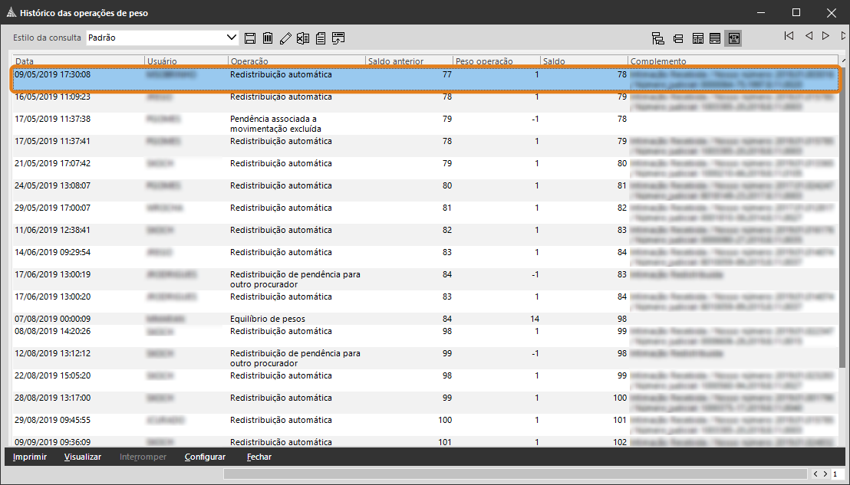Click the export to Excel icon
850x485 pixels.
click(x=303, y=38)
